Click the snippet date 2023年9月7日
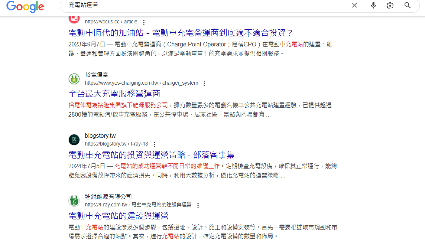 [87, 45]
